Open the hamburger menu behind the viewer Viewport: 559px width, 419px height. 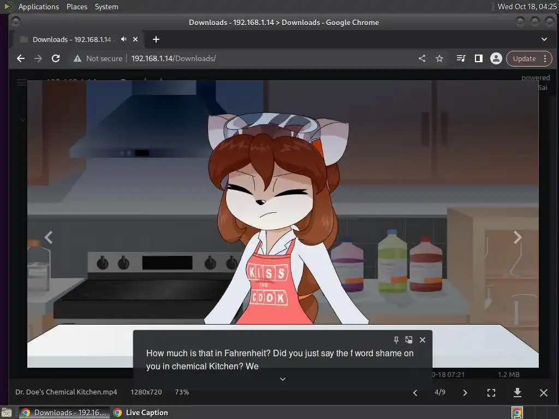(x=21, y=83)
